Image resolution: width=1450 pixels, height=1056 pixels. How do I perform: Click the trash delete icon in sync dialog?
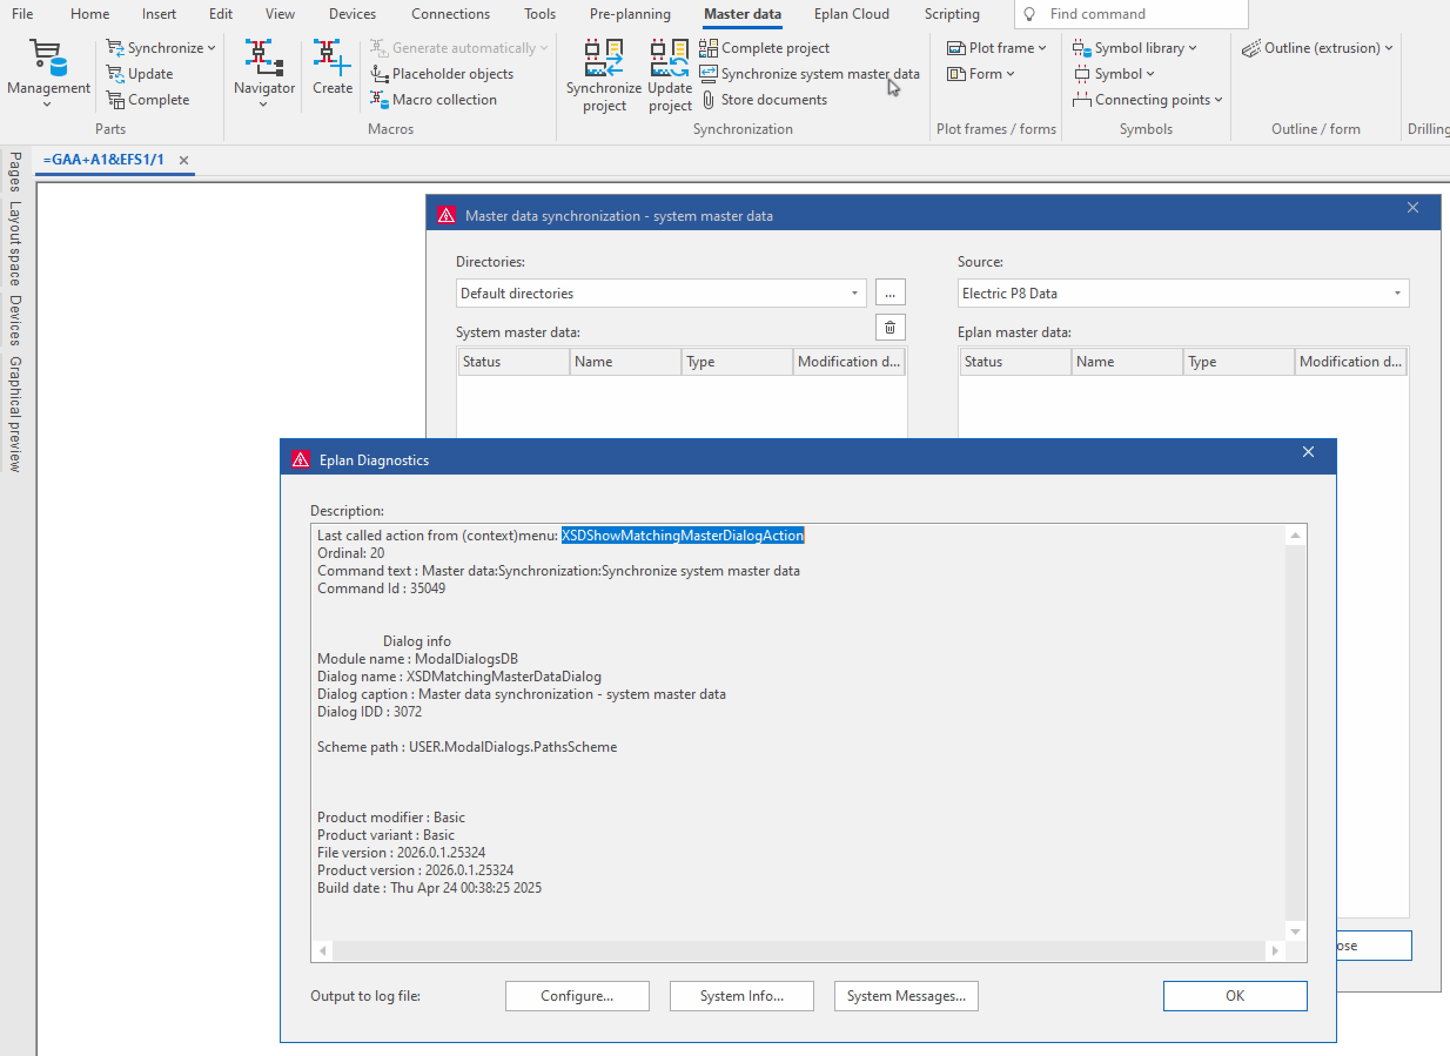(x=890, y=328)
